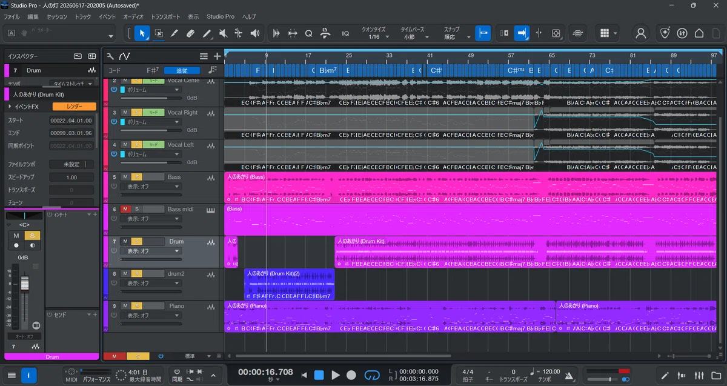
Task: Select the Paint pencil tool
Action: point(207,33)
